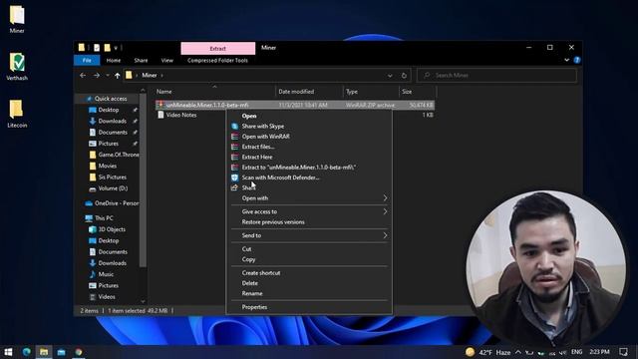Expand the Open with submenu
Viewport: 638px width, 359px height.
309,198
